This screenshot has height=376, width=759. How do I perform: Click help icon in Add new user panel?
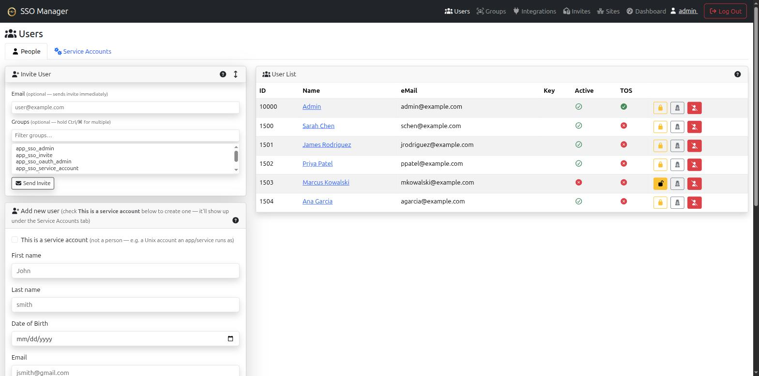(235, 220)
